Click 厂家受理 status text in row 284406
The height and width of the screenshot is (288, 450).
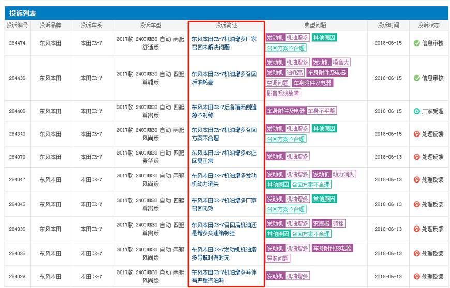(433, 111)
